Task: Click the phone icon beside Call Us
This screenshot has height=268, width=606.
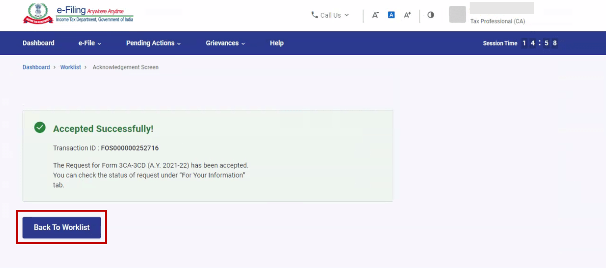Action: point(314,15)
